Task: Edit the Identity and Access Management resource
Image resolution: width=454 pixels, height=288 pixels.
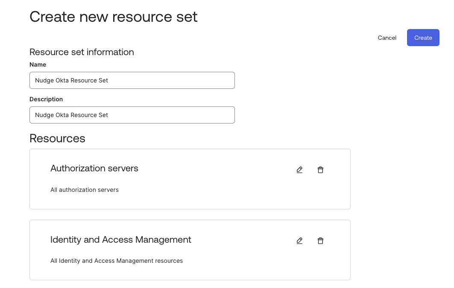Action: click(299, 241)
